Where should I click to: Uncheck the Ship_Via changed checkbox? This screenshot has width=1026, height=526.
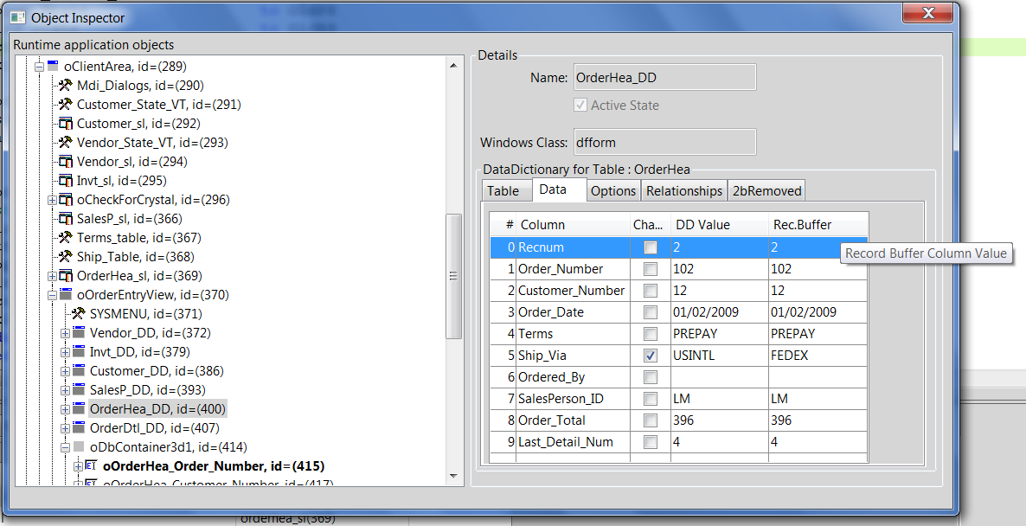pos(651,356)
